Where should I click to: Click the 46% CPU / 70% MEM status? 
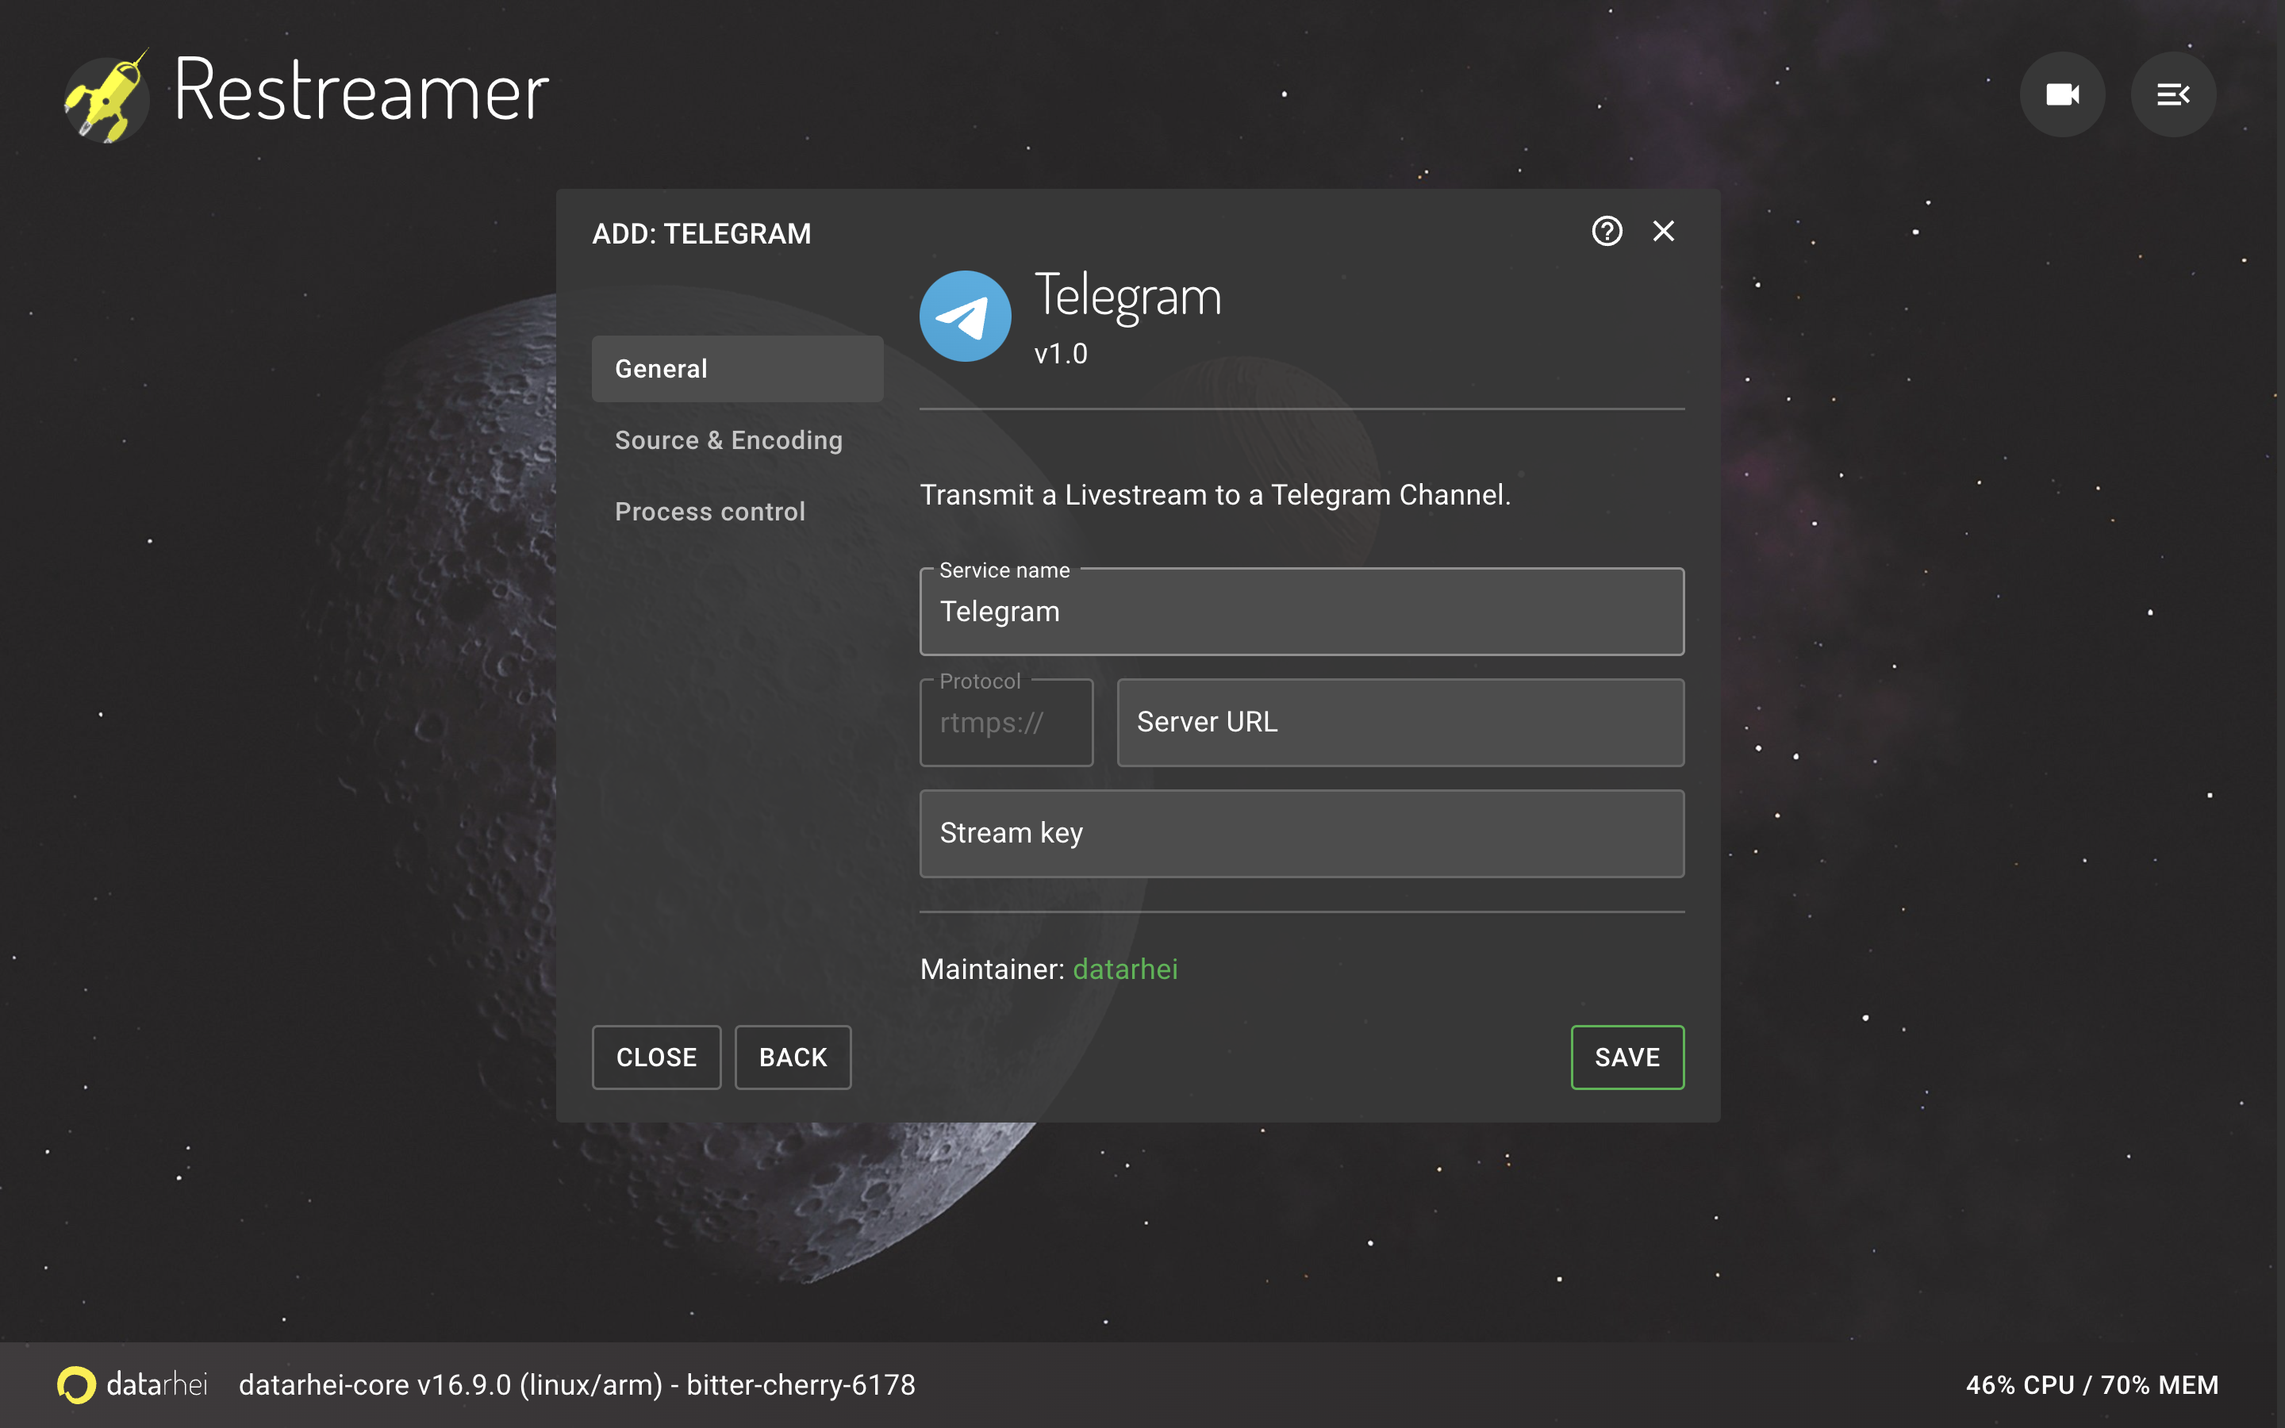(x=2091, y=1384)
